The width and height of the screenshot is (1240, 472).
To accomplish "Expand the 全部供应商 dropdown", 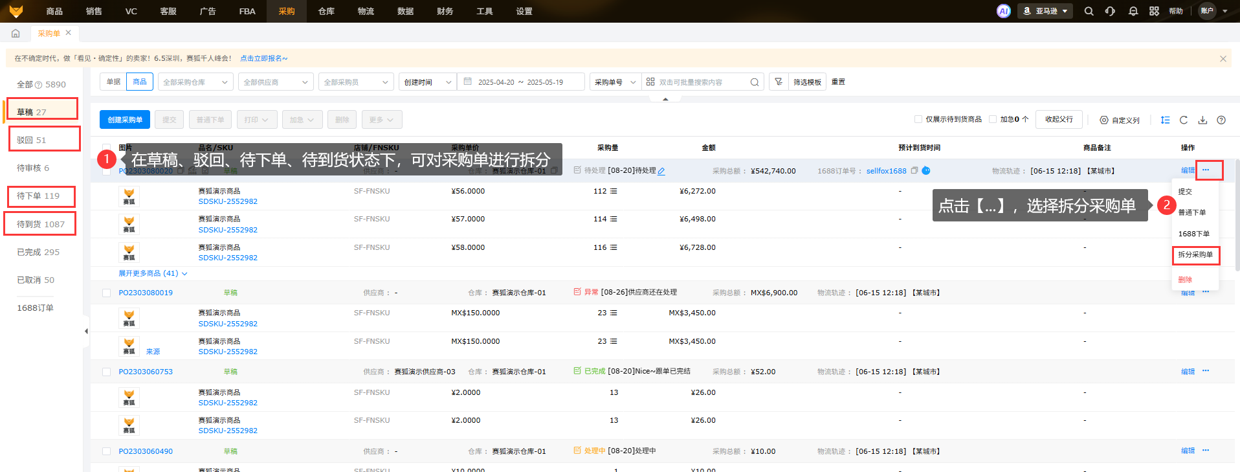I will point(276,82).
